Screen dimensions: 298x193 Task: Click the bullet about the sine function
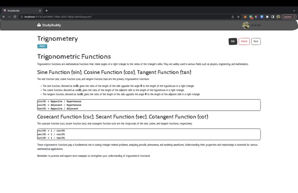tap(118, 86)
